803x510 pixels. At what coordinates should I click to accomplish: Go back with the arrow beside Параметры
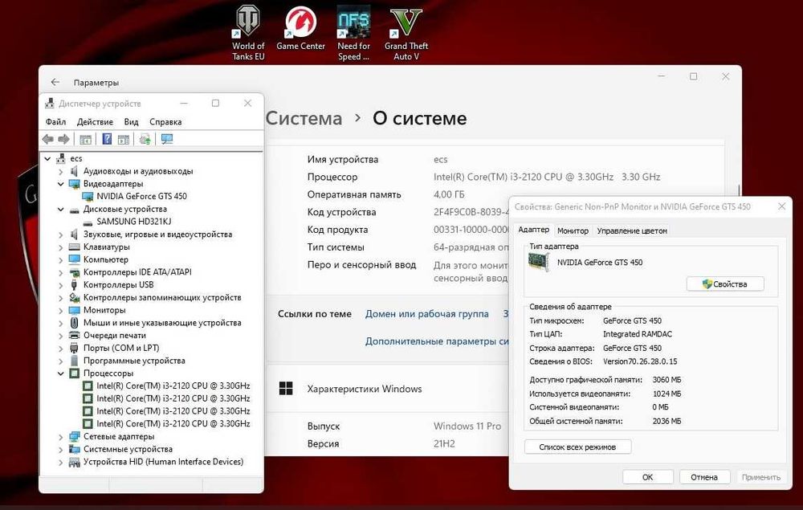[55, 83]
